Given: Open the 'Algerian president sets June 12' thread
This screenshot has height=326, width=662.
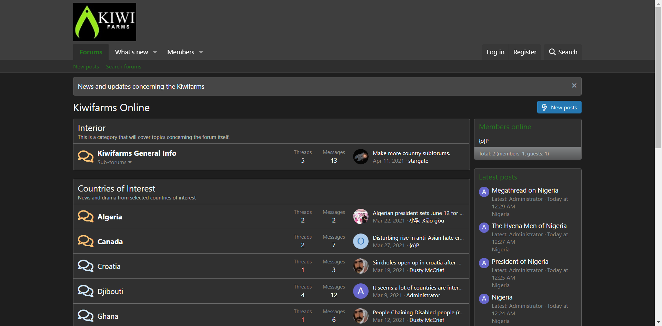Looking at the screenshot, I should [418, 213].
